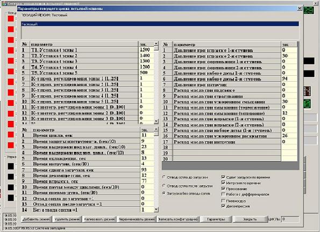Click the empty row 18 in the pressure table
Image resolution: width=320 pixels, height=232 pixels.
click(230, 147)
